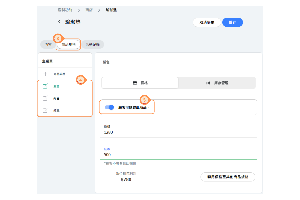Click the back arrow beside 瑜珈墊
The width and height of the screenshot is (300, 200).
click(x=59, y=22)
